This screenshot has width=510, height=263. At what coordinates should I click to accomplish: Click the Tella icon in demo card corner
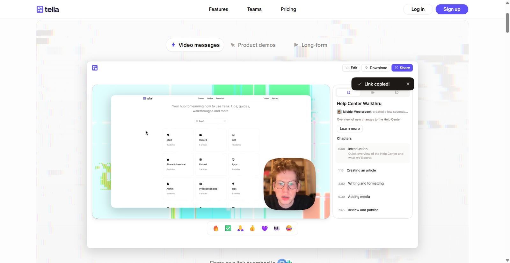point(95,68)
